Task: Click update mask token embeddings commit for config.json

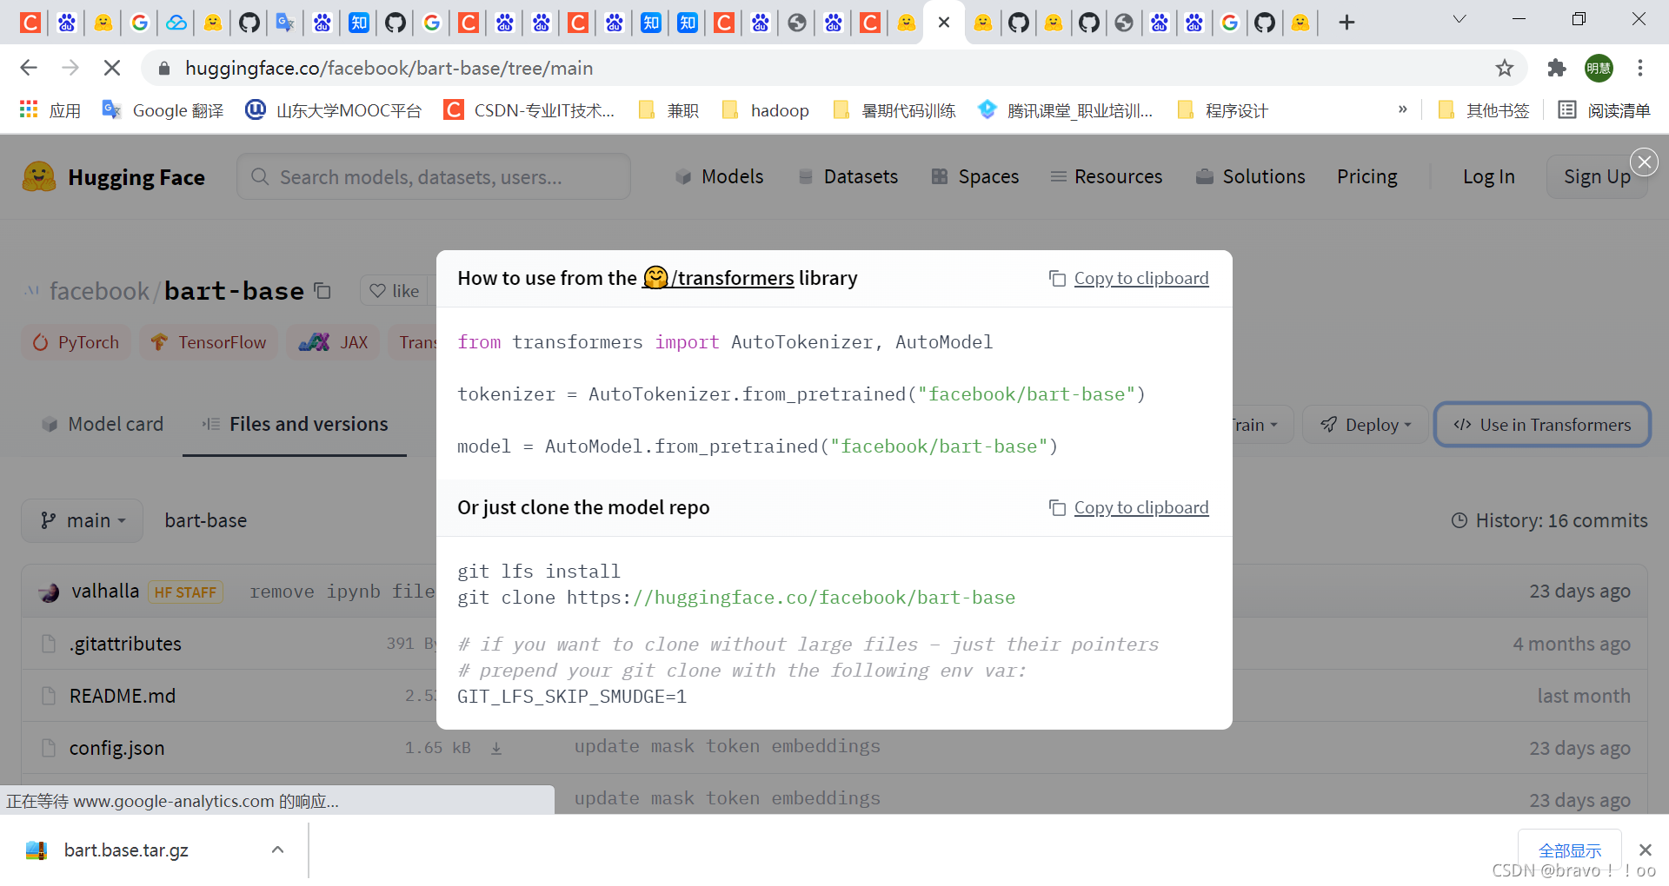Action: [728, 746]
